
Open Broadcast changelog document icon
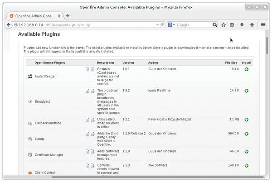92,91
